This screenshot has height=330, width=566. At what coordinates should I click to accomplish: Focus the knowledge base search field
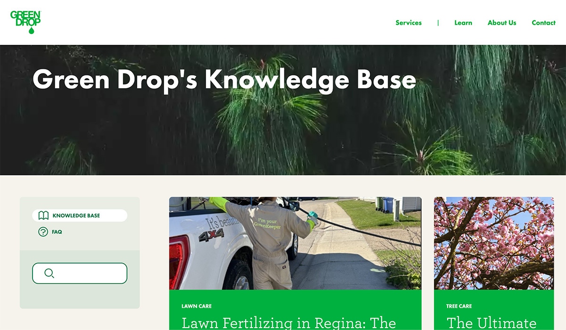coord(80,273)
